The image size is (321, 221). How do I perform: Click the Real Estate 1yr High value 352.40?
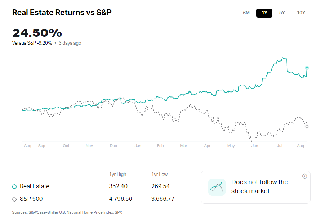pyautogui.click(x=118, y=186)
